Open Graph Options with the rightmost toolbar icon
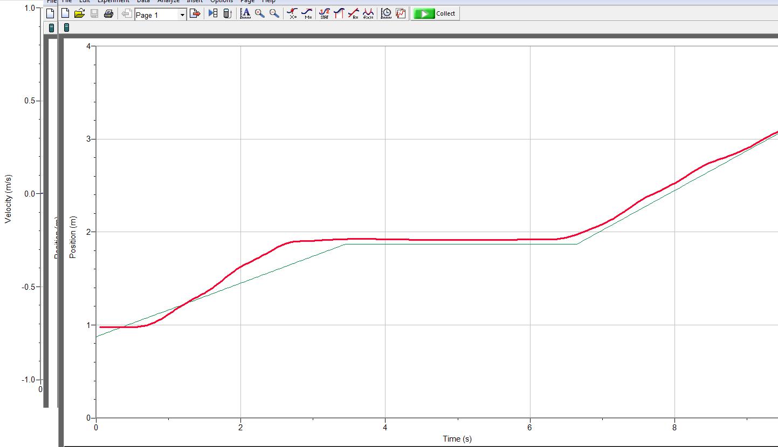Viewport: 778px width, 447px height. coord(400,13)
